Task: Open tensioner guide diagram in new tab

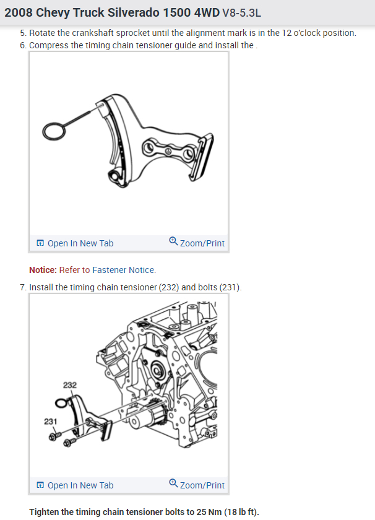Action: coord(80,243)
